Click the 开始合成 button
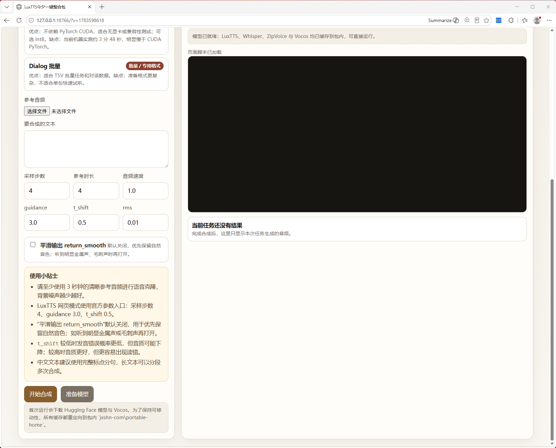556x448 pixels. coord(40,394)
